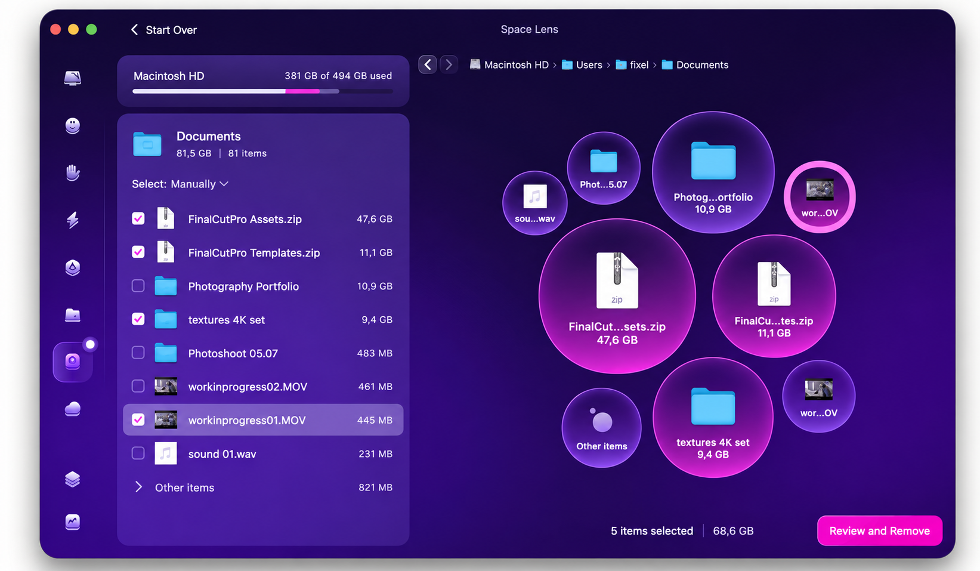Image resolution: width=980 pixels, height=571 pixels.
Task: Click Start Over
Action: click(164, 30)
